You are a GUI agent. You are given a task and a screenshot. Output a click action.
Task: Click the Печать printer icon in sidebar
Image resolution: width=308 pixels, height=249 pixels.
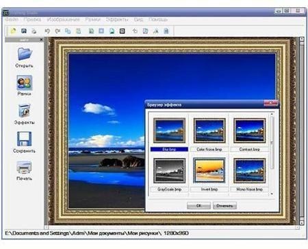[x=24, y=166]
